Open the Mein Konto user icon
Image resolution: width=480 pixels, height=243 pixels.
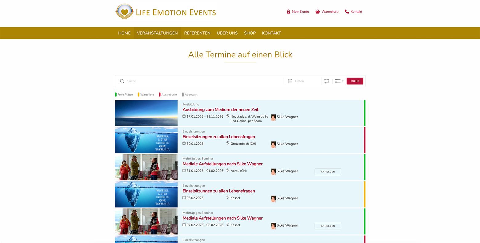[x=288, y=12]
